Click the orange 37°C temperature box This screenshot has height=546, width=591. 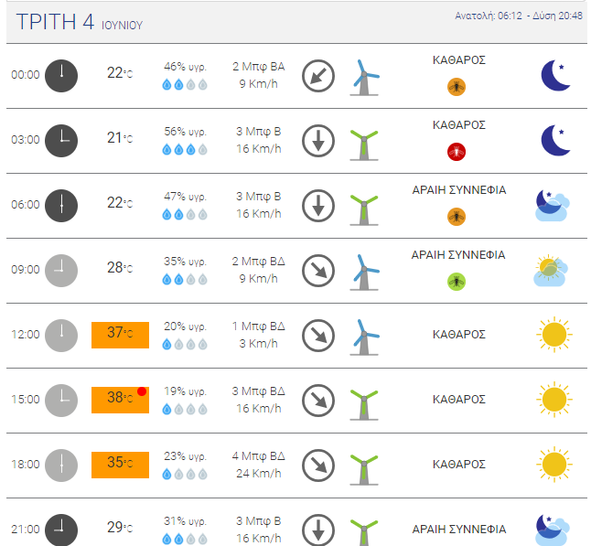coord(120,335)
